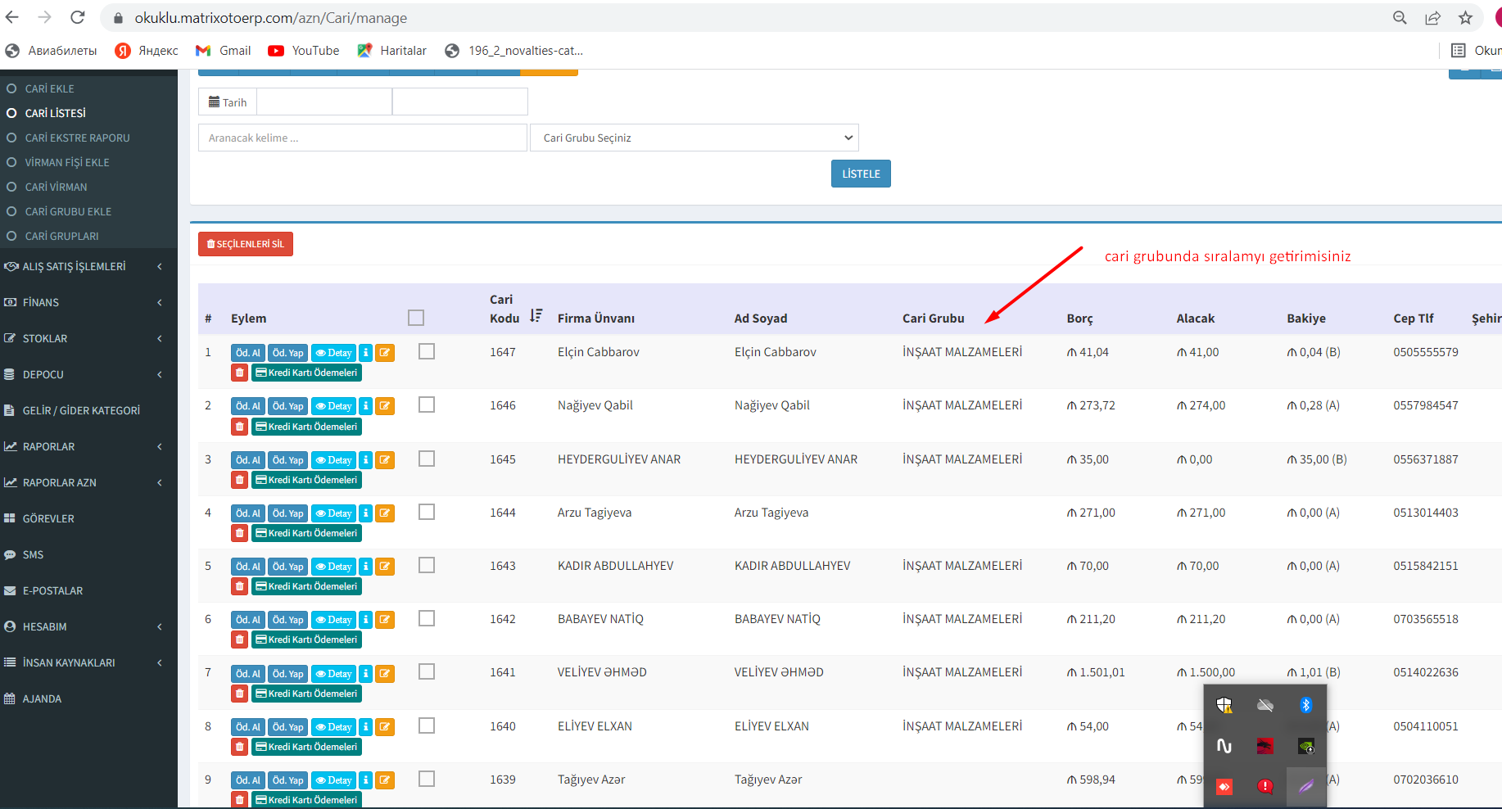Click the blue info icon in row 3

click(x=366, y=460)
